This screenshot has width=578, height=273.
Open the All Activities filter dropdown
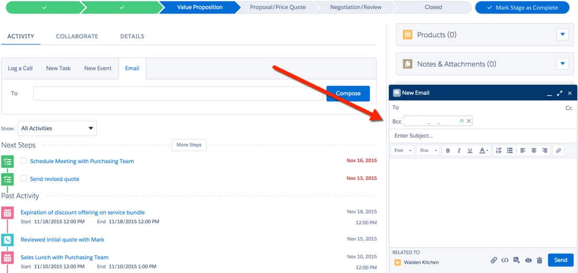(57, 128)
